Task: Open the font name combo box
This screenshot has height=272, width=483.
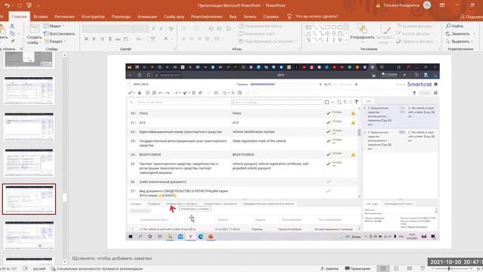Action: [x=109, y=29]
